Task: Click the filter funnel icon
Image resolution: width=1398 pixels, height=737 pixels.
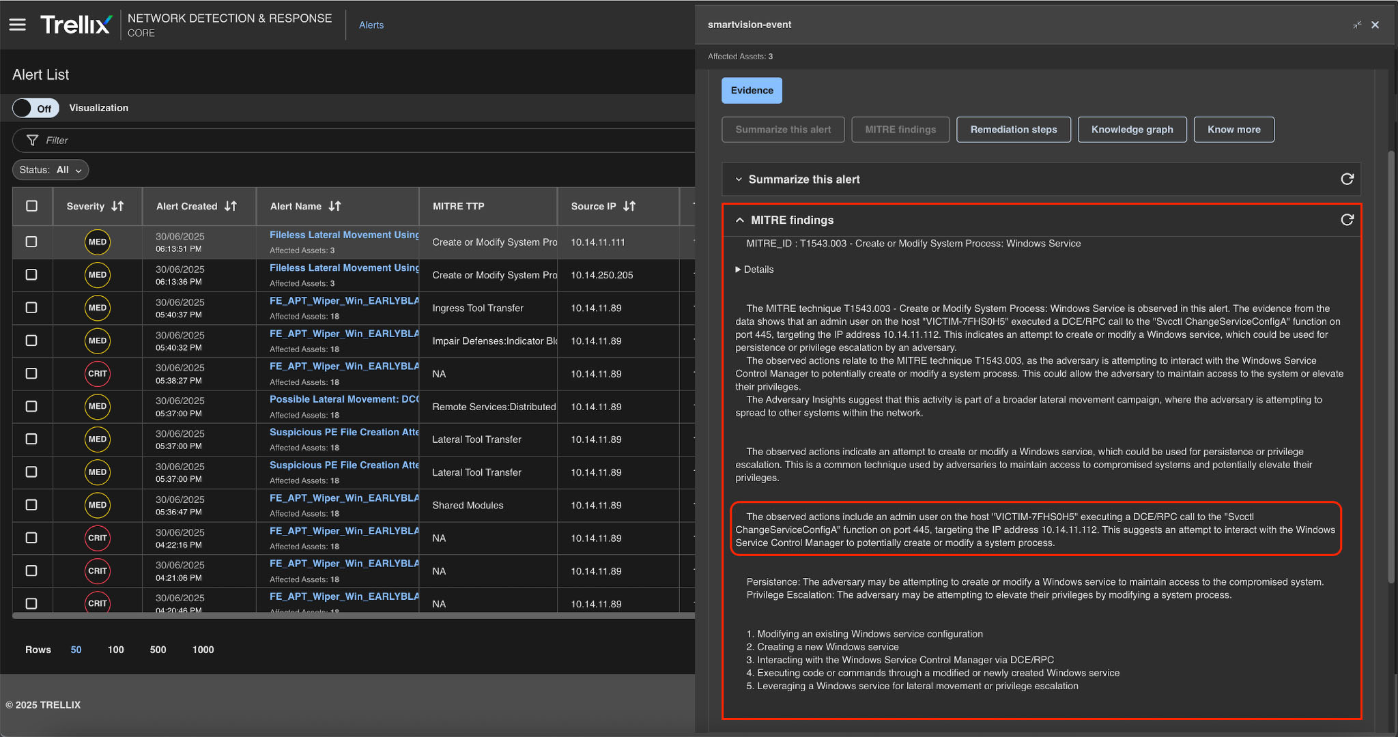Action: pos(32,140)
